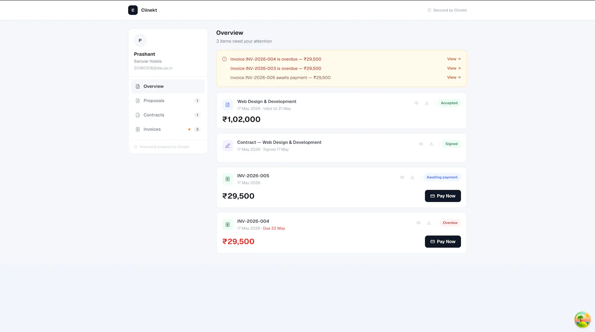Click the black ₹29,500 amount on INV-2026-005
Image resolution: width=595 pixels, height=332 pixels.
pyautogui.click(x=238, y=196)
